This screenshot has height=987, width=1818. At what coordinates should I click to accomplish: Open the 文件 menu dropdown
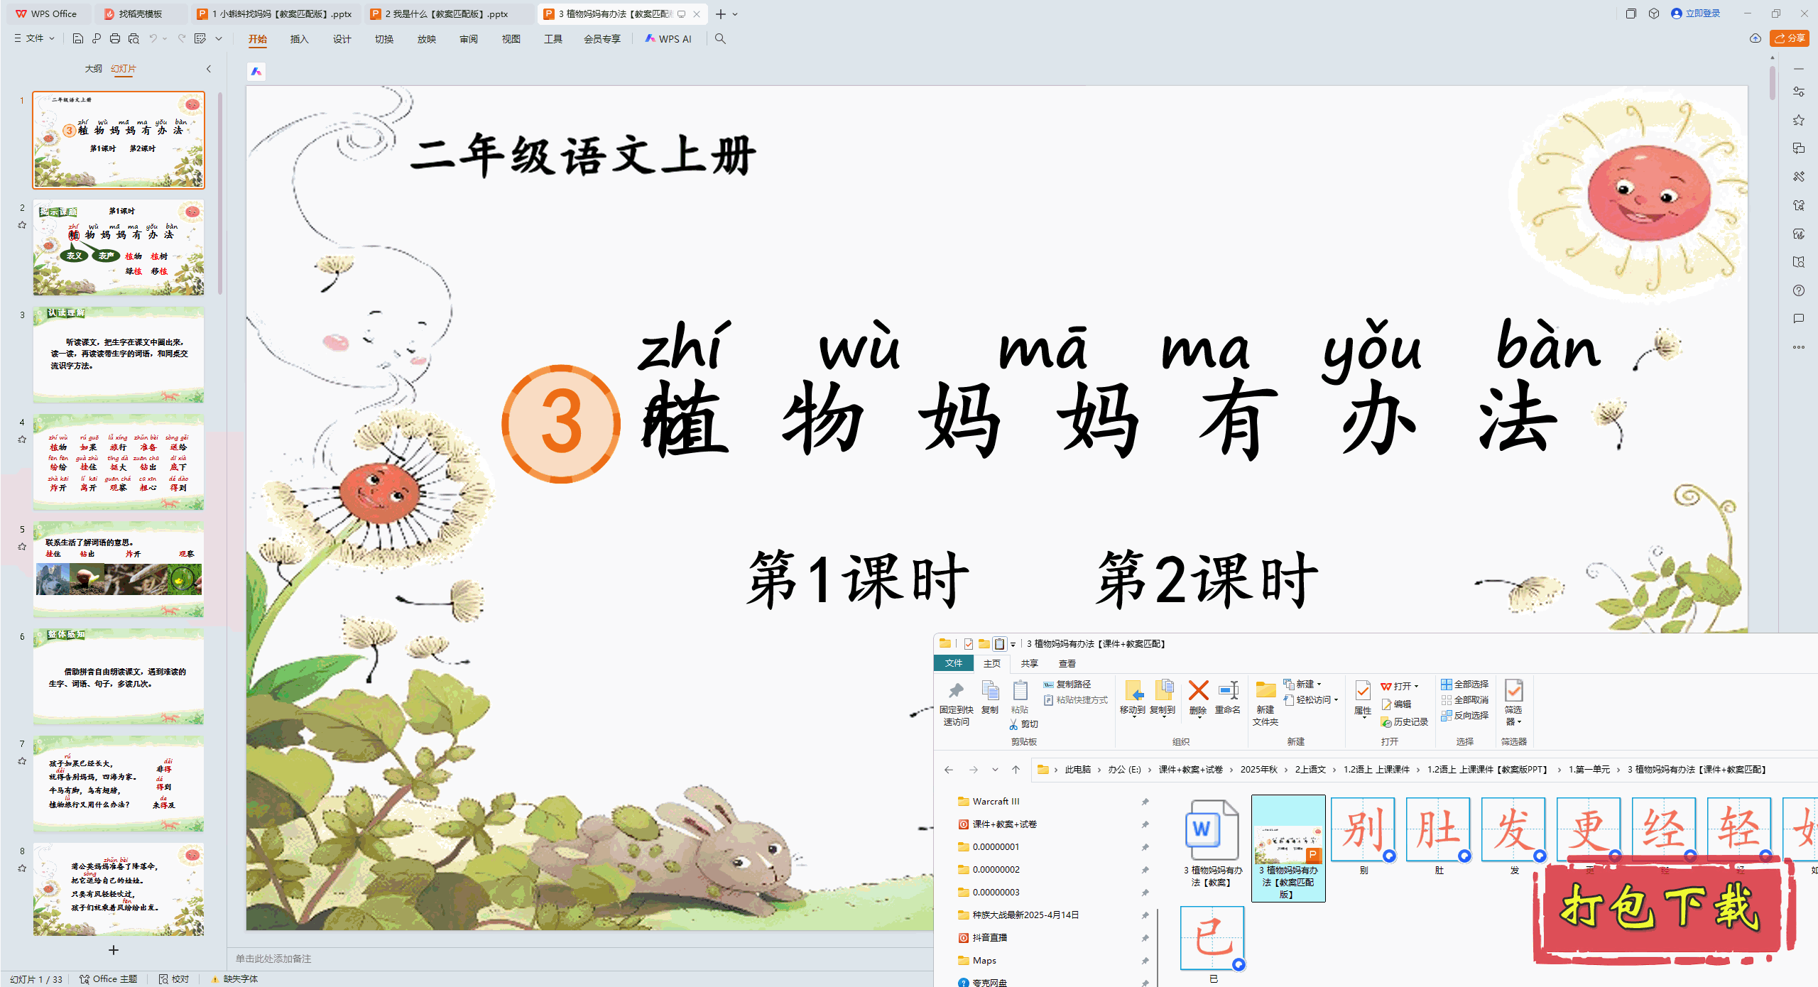click(x=34, y=38)
